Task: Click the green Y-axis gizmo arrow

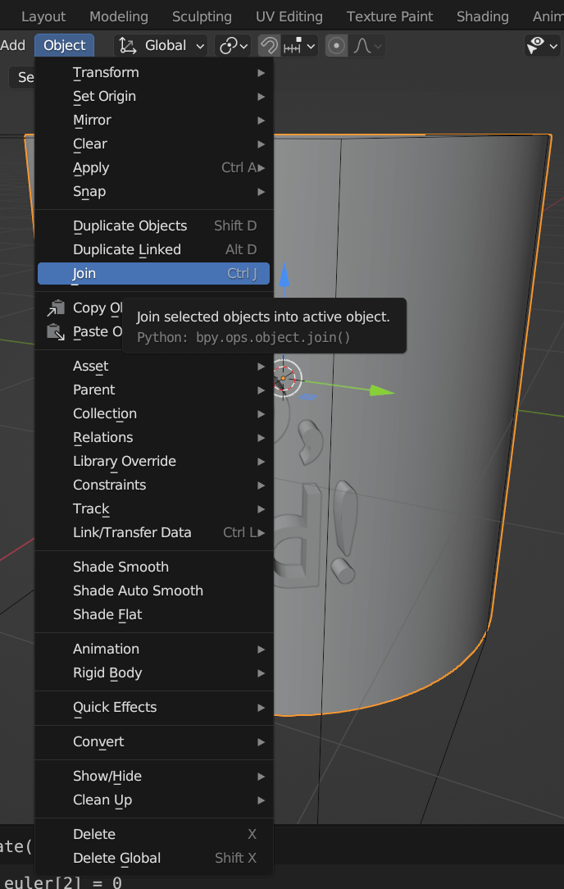Action: tap(382, 390)
